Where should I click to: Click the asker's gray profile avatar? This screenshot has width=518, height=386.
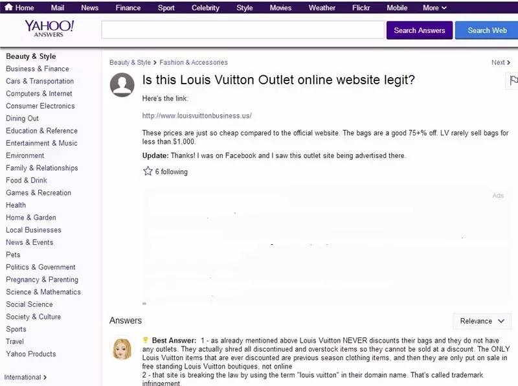click(x=122, y=85)
